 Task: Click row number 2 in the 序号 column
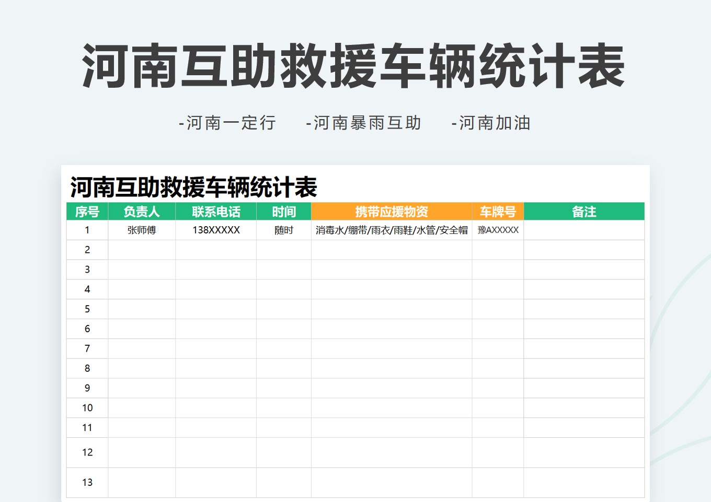click(x=87, y=249)
